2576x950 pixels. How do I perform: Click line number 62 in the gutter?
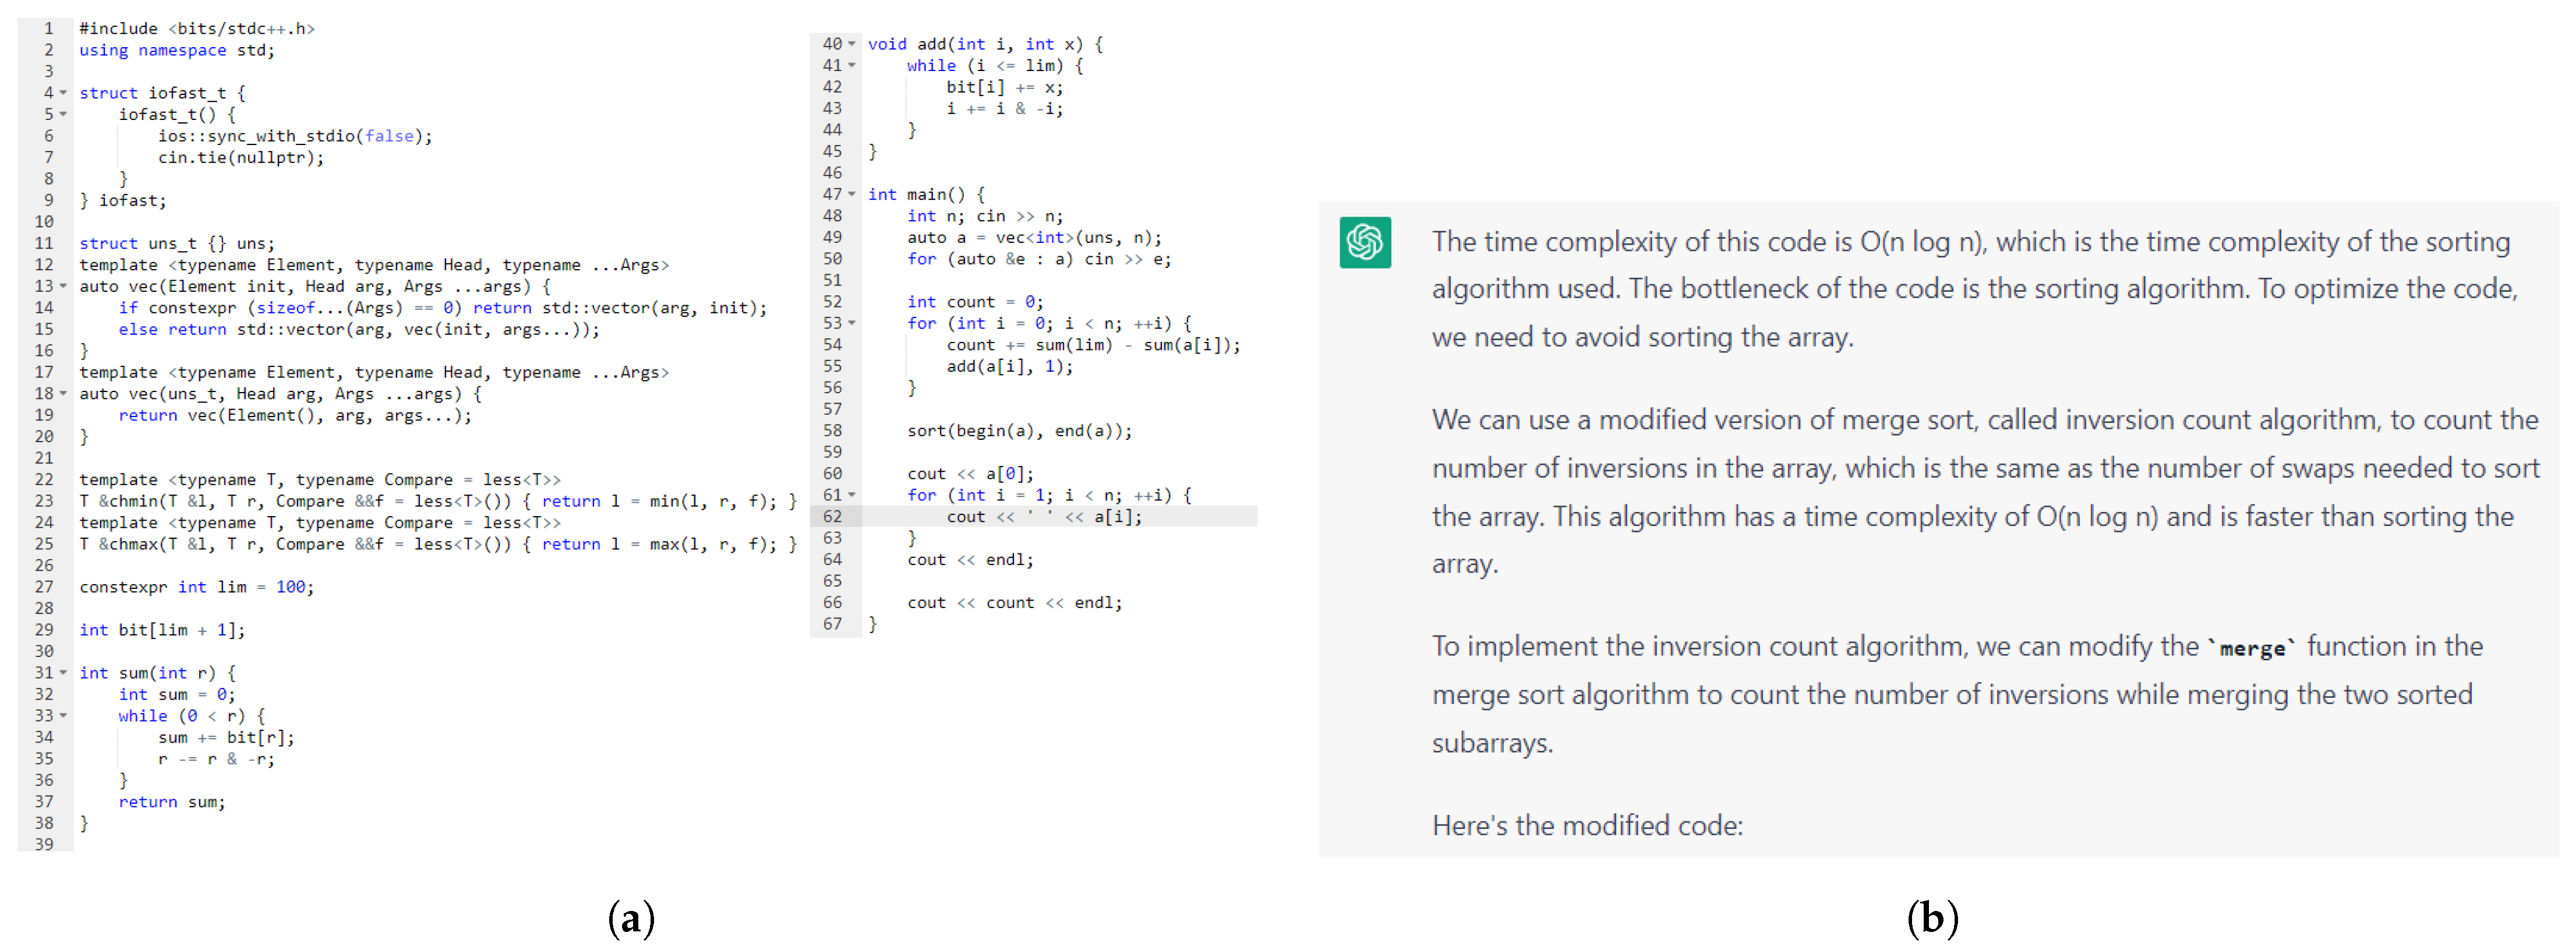tap(832, 517)
